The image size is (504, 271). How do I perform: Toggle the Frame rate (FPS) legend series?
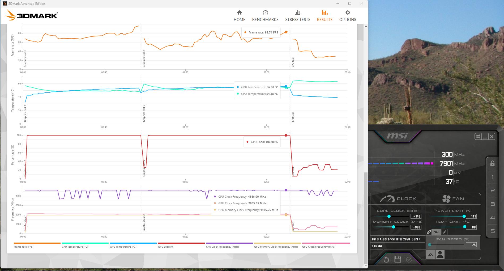pyautogui.click(x=37, y=245)
